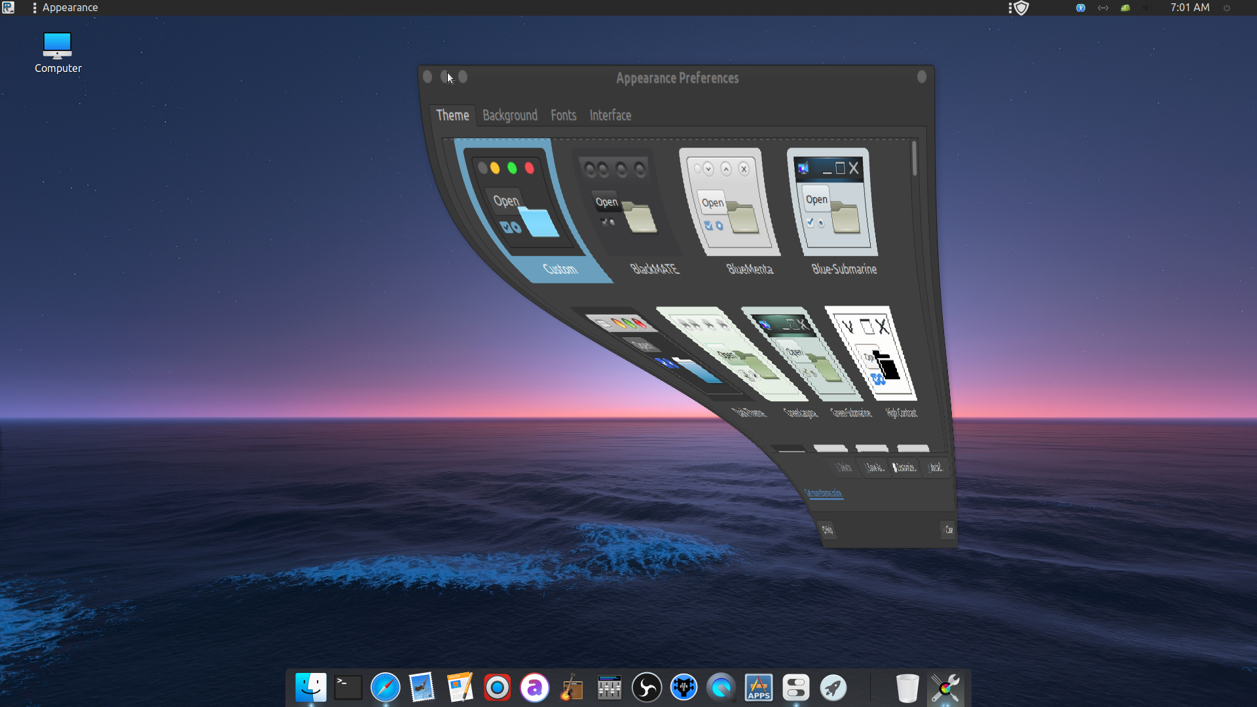Open the Finder icon in the dock
Viewport: 1257px width, 707px height.
point(310,687)
